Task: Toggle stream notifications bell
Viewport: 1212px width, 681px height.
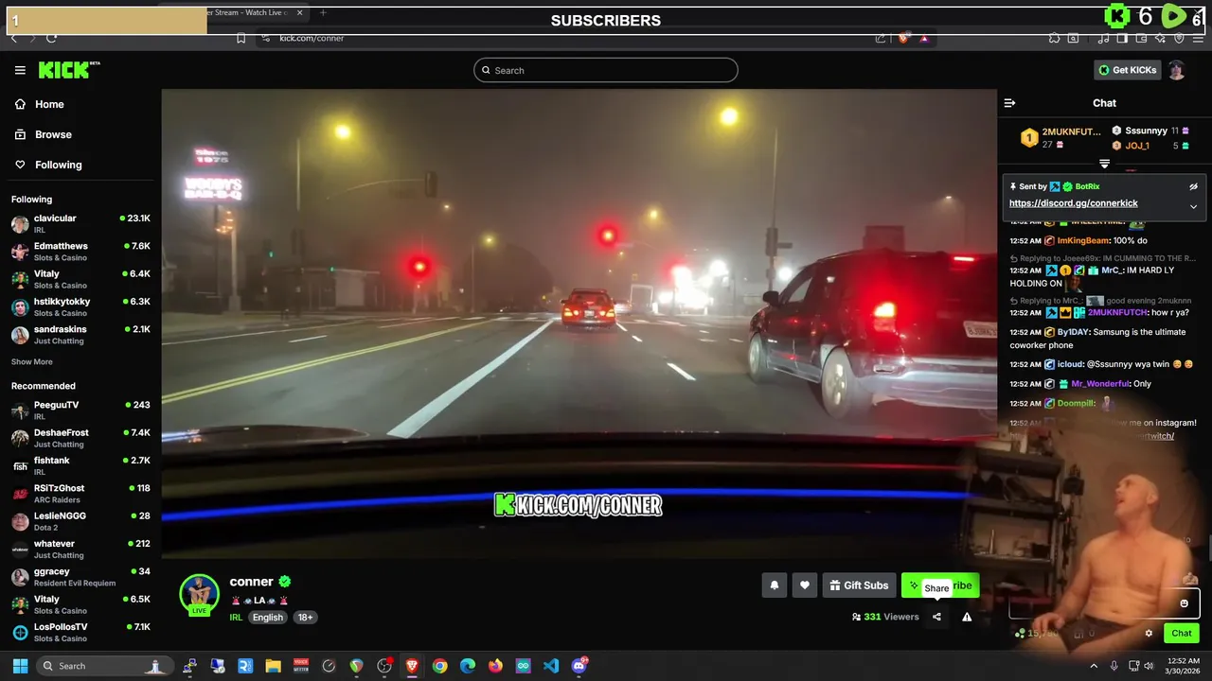Action: [774, 585]
